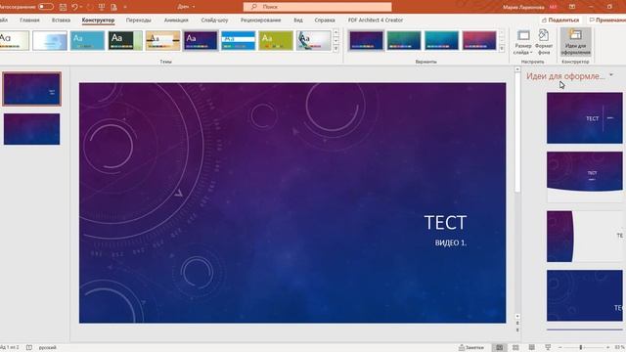The image size is (626, 352).
Task: Open the Размер слайда dropdown
Action: tap(523, 42)
